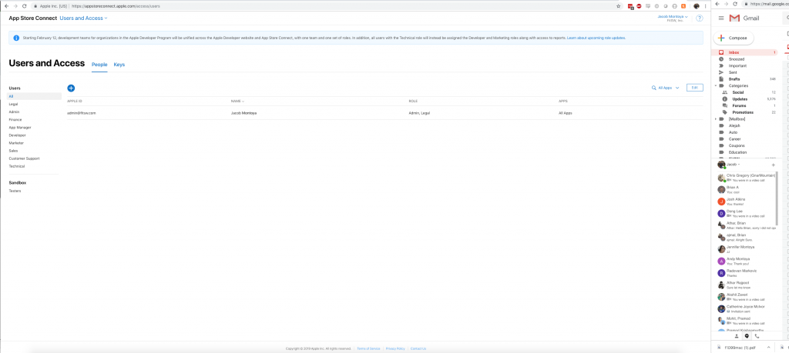Open Jacob Hangouts status dropdown
Viewport: 789px width, 353px height.
coord(734,165)
